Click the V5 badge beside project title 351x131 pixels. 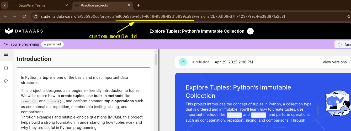pos(250,31)
